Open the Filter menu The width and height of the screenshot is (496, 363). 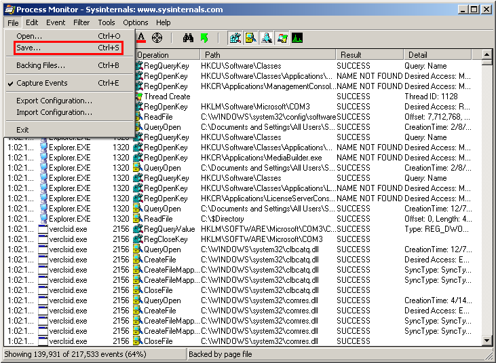[81, 22]
